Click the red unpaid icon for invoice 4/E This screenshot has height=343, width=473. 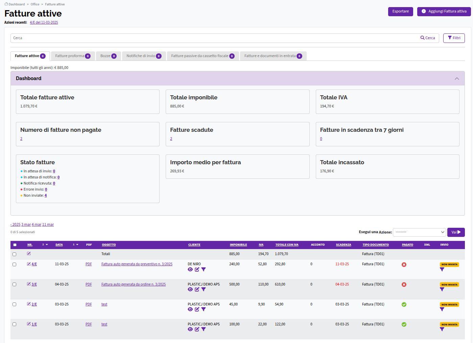[x=404, y=265]
